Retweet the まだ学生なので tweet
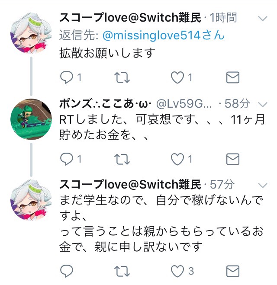Viewport: 277px width, 285px height. tap(122, 271)
